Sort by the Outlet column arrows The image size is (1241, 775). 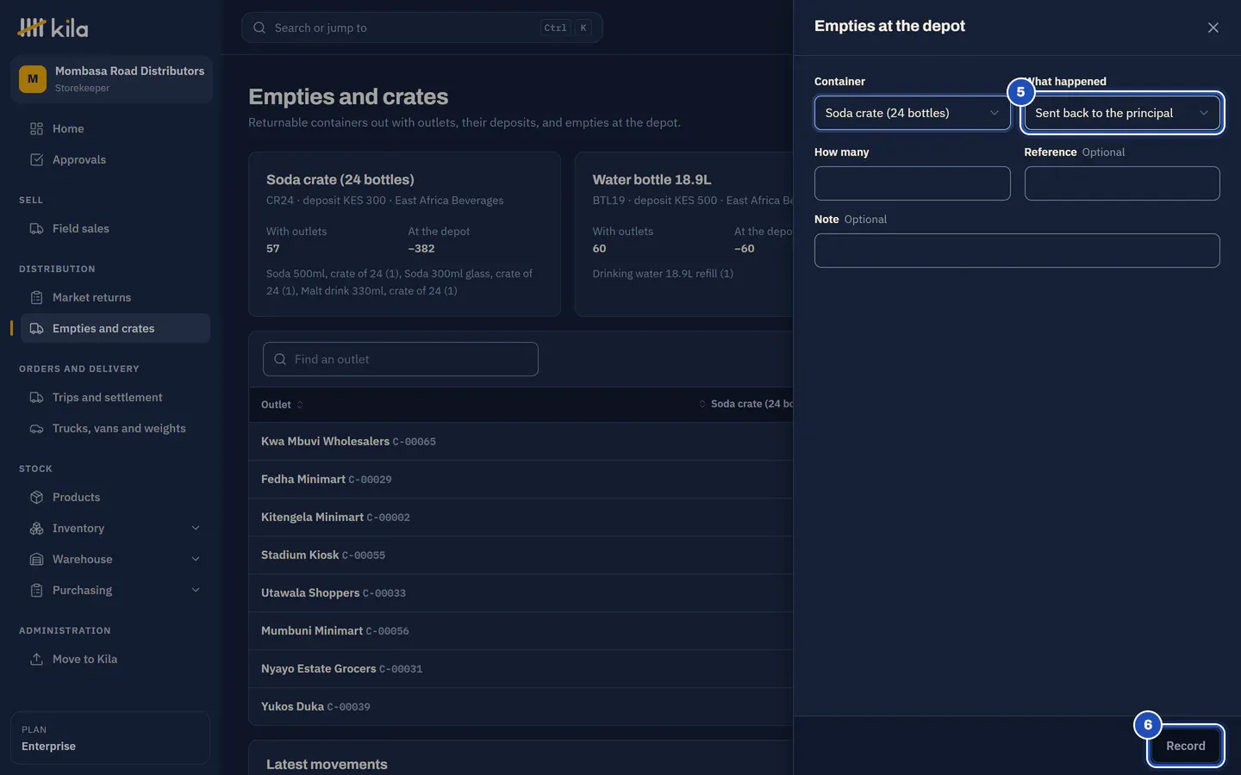click(300, 405)
